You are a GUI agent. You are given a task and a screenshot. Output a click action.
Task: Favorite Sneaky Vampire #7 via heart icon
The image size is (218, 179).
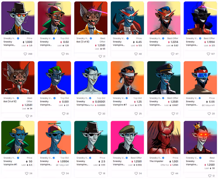pyautogui.click(x=136, y=114)
